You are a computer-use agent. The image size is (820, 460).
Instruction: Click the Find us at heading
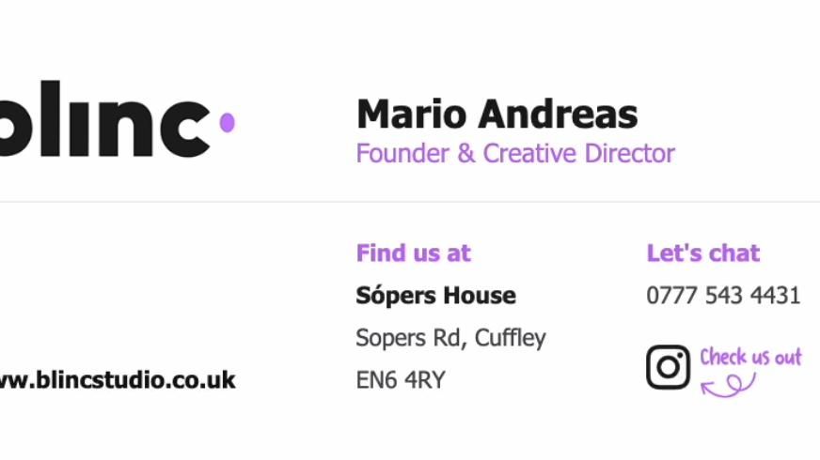coord(413,253)
